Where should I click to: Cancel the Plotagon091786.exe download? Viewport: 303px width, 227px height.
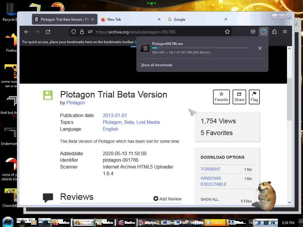[260, 48]
